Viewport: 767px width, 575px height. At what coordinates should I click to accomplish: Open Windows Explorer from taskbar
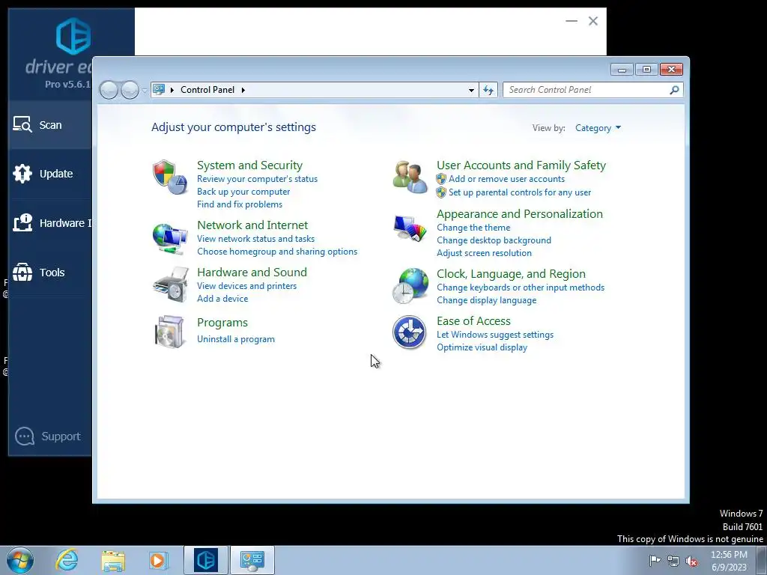point(113,560)
